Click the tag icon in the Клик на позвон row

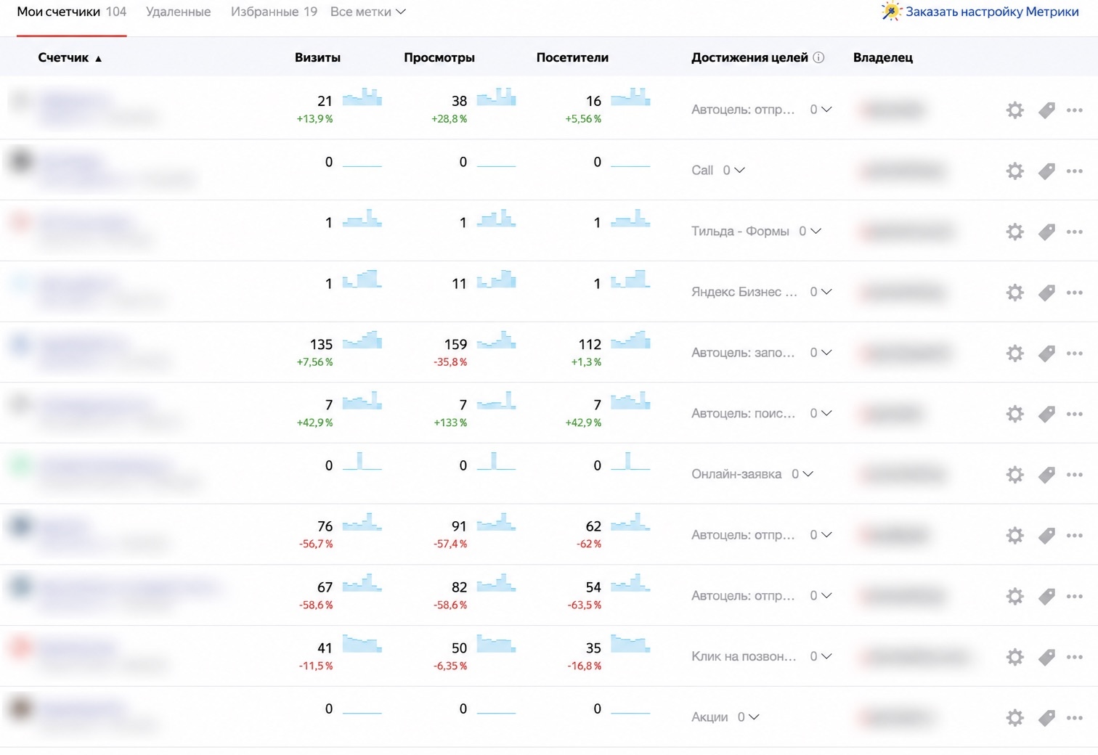click(1046, 657)
